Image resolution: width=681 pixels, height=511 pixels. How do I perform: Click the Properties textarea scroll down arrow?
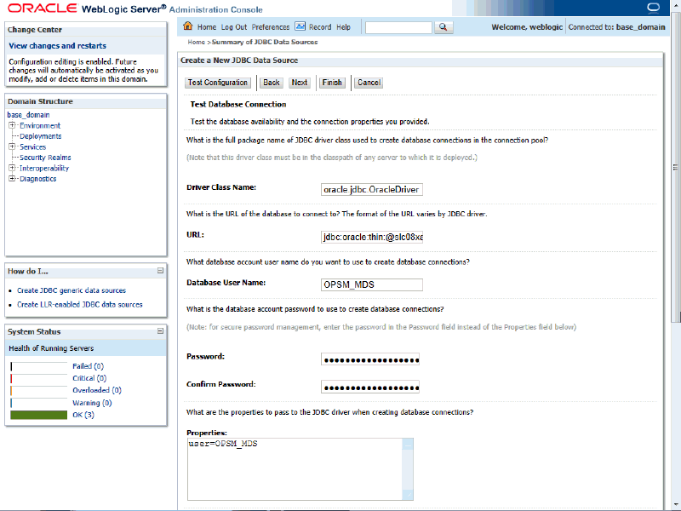click(x=408, y=495)
